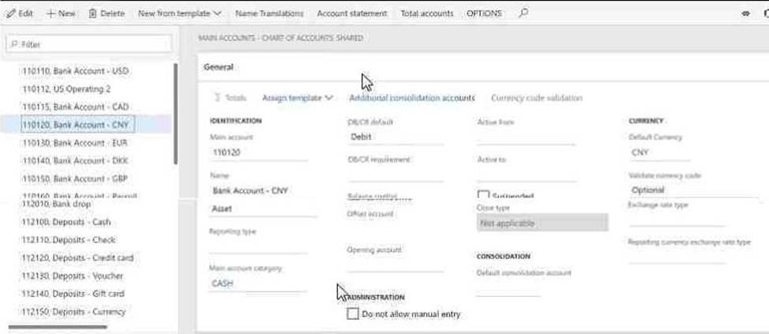
Task: Click the link icon at top right
Action: click(x=745, y=14)
